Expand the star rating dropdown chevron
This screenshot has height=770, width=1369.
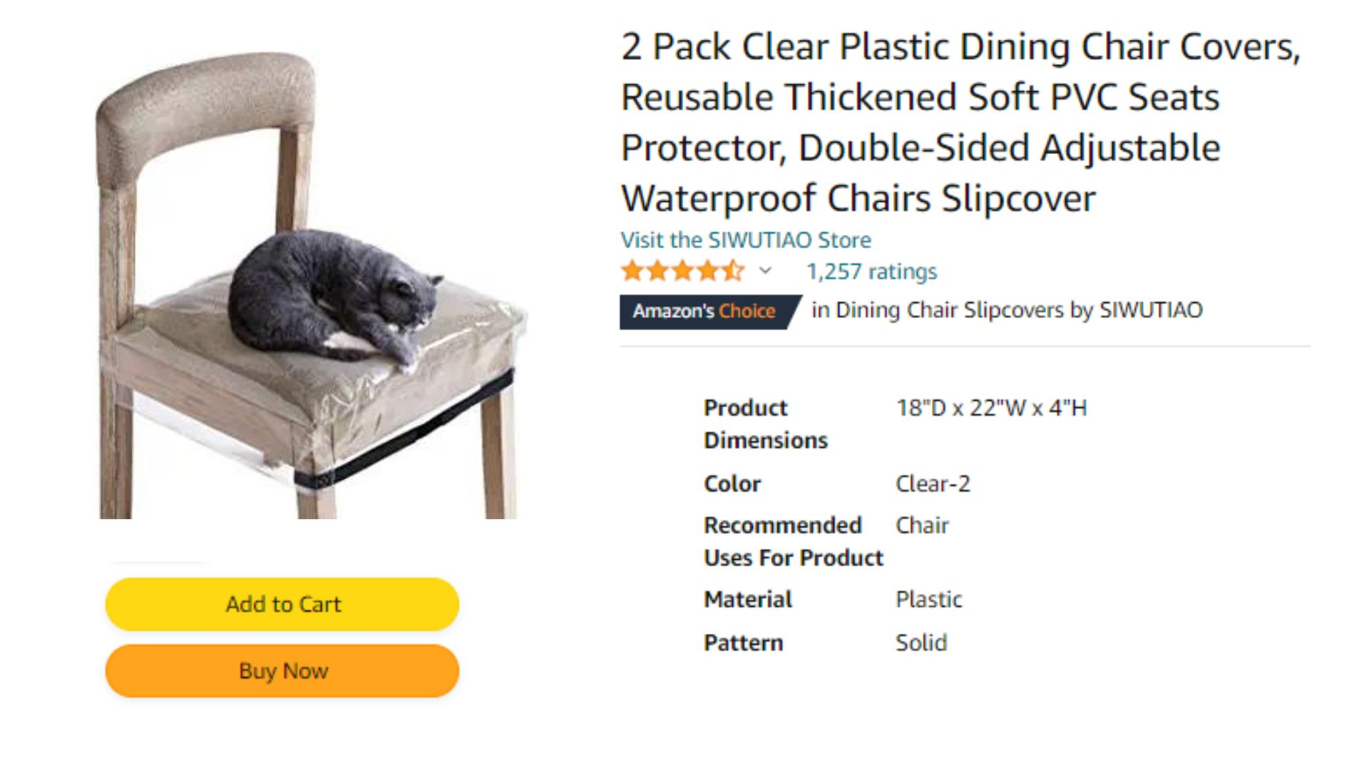(x=765, y=271)
